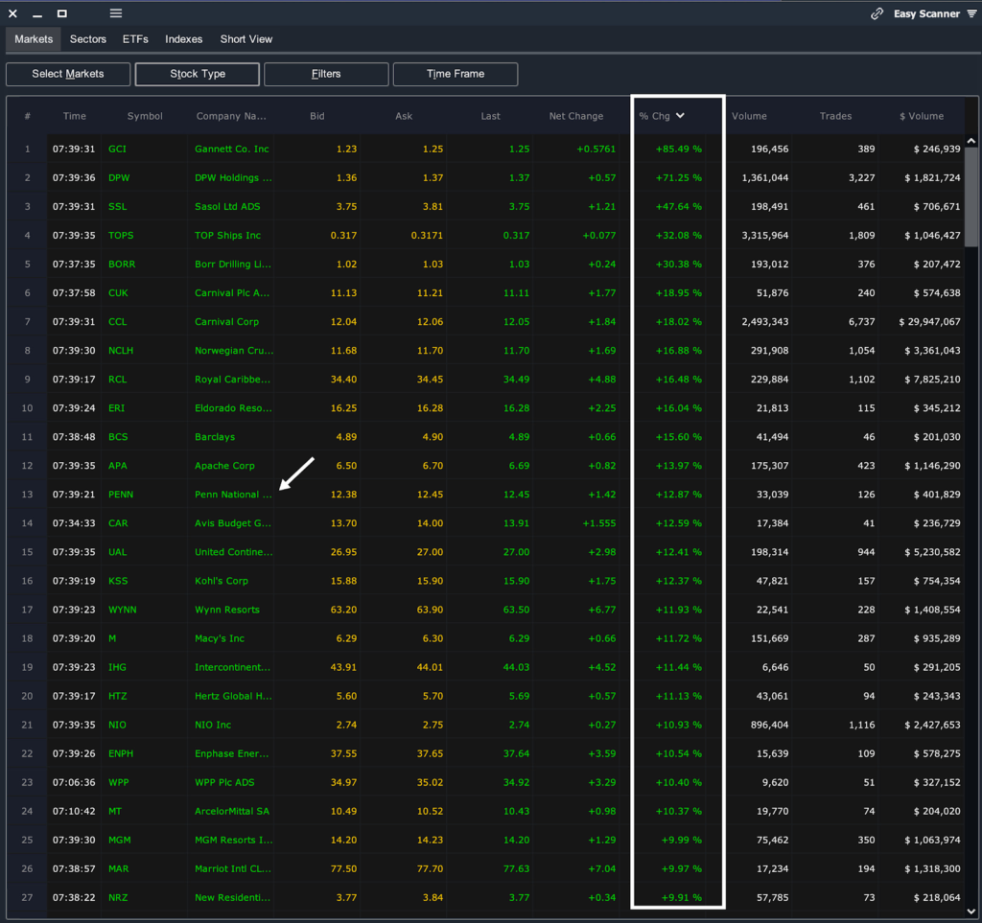Select the RCL symbol

pyautogui.click(x=117, y=380)
